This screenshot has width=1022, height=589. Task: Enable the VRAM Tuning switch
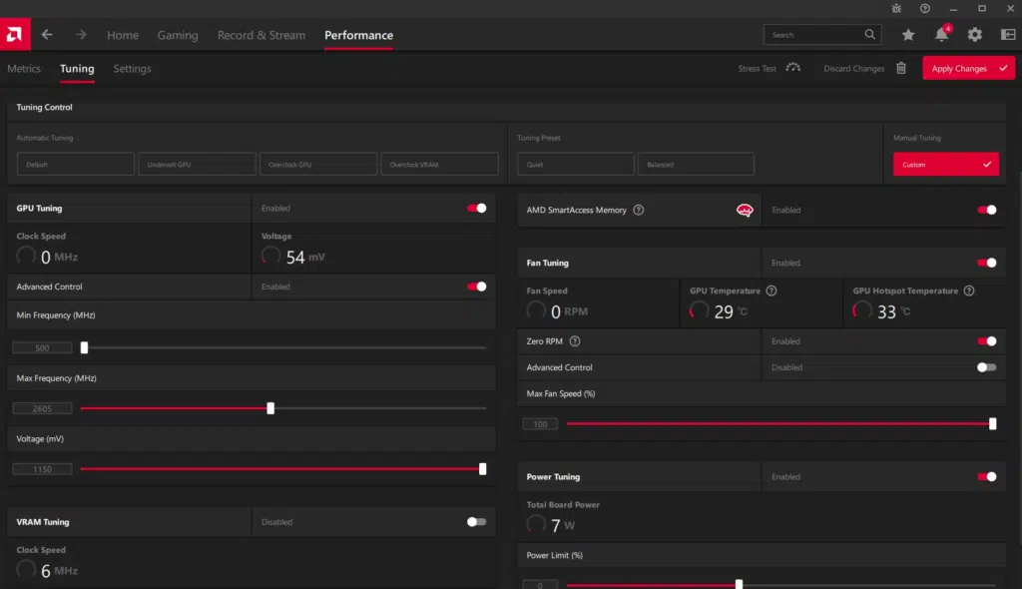(476, 522)
